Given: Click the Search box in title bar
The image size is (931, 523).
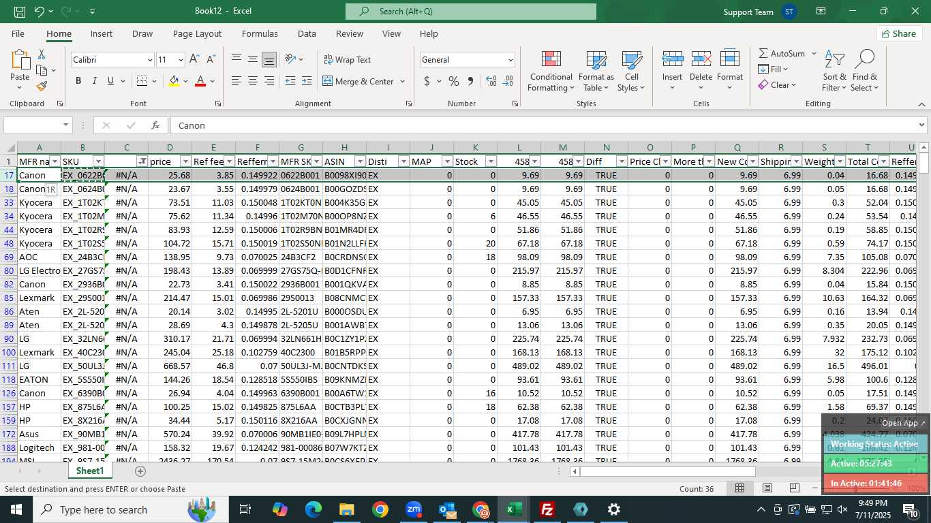Looking at the screenshot, I should (x=470, y=12).
